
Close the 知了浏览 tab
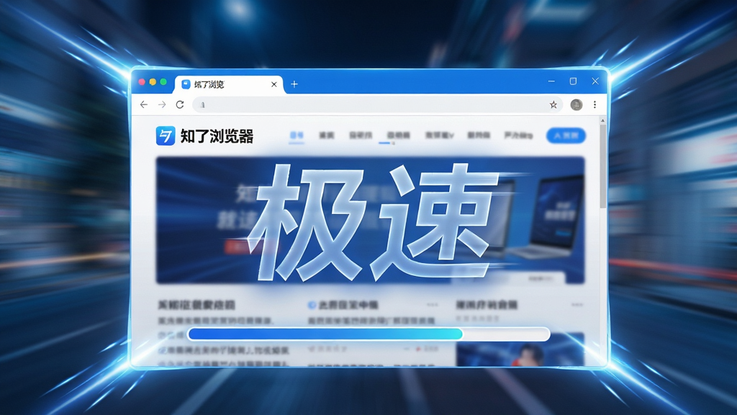pos(274,84)
